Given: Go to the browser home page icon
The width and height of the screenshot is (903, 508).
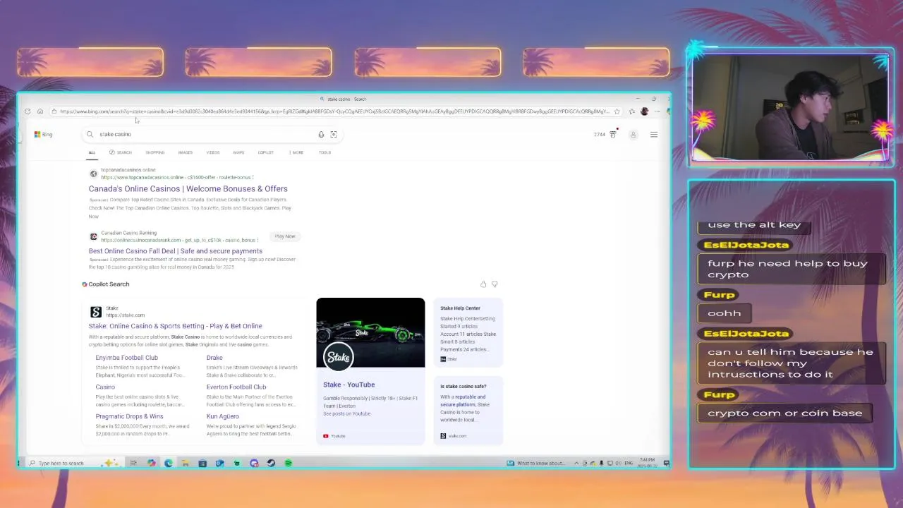Looking at the screenshot, I should (x=40, y=111).
